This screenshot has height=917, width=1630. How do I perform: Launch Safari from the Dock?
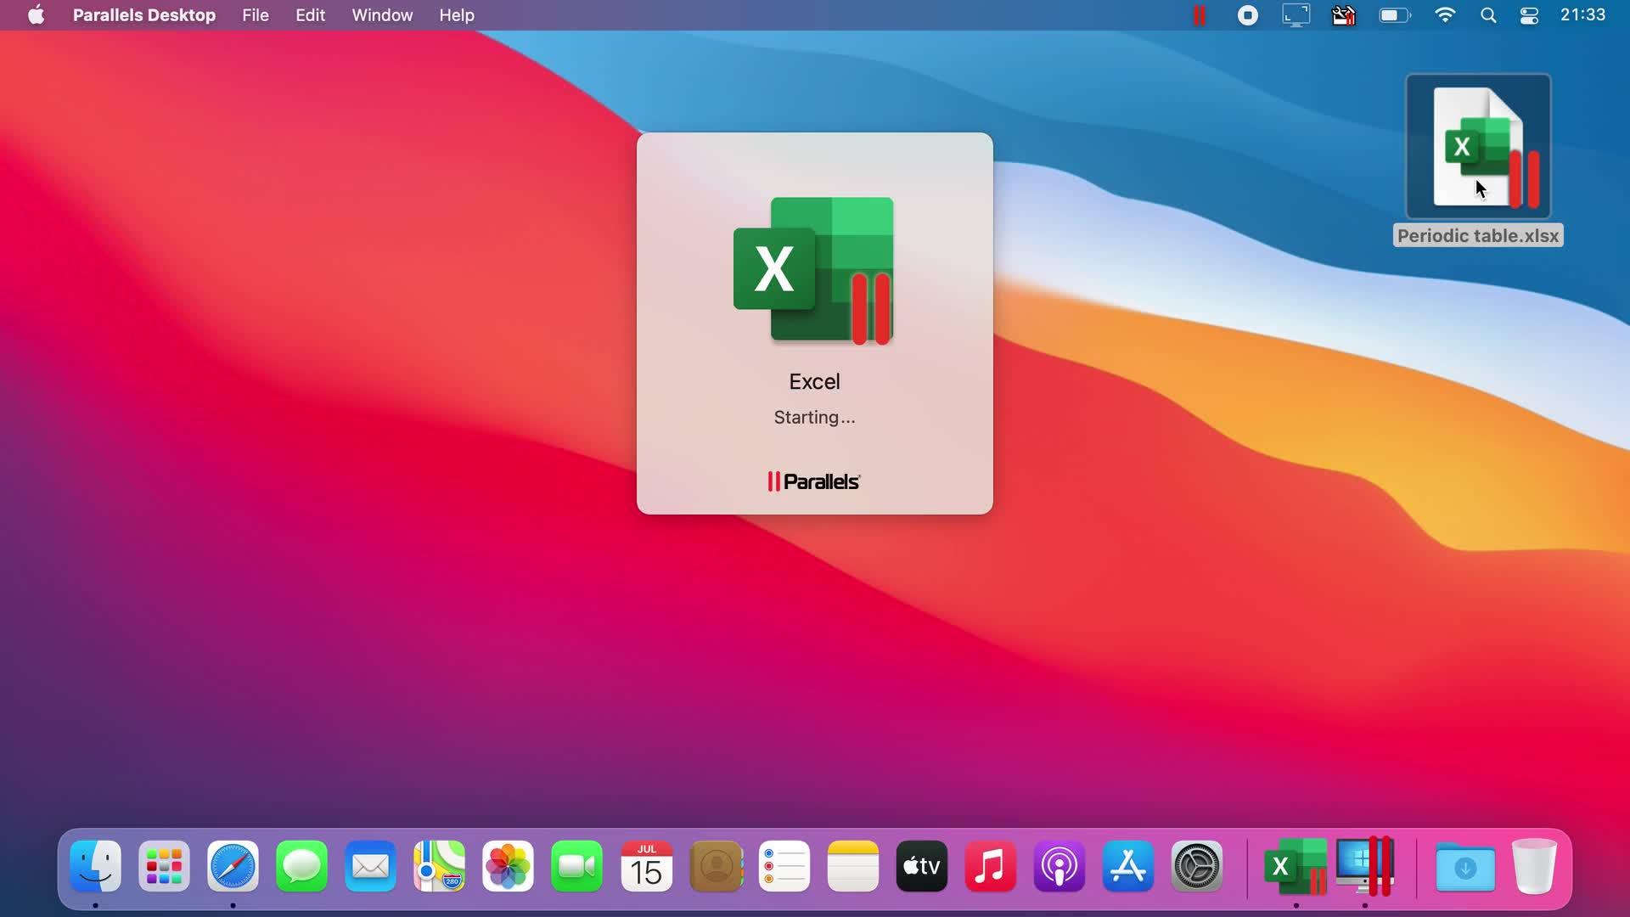233,866
